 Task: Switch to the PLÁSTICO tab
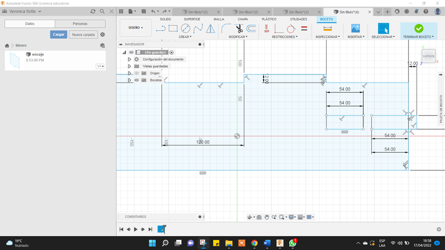[269, 19]
